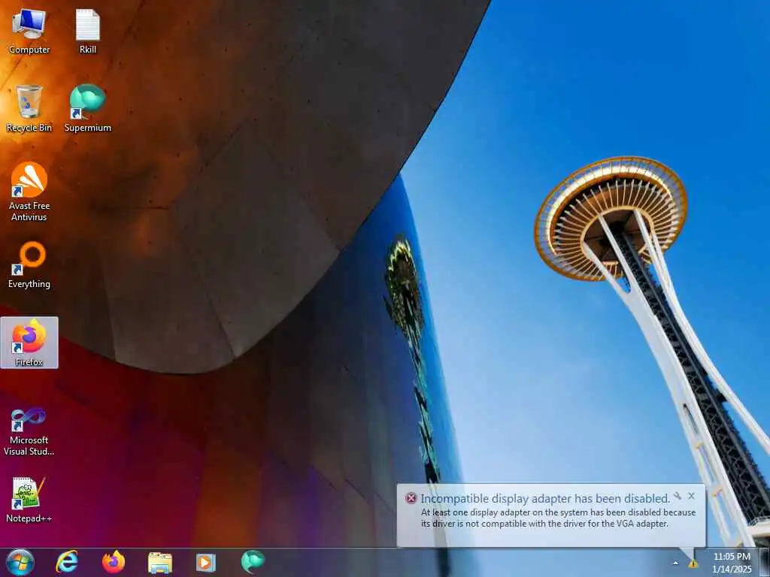Image resolution: width=770 pixels, height=577 pixels.
Task: Open notification options wrench icon
Action: (678, 496)
